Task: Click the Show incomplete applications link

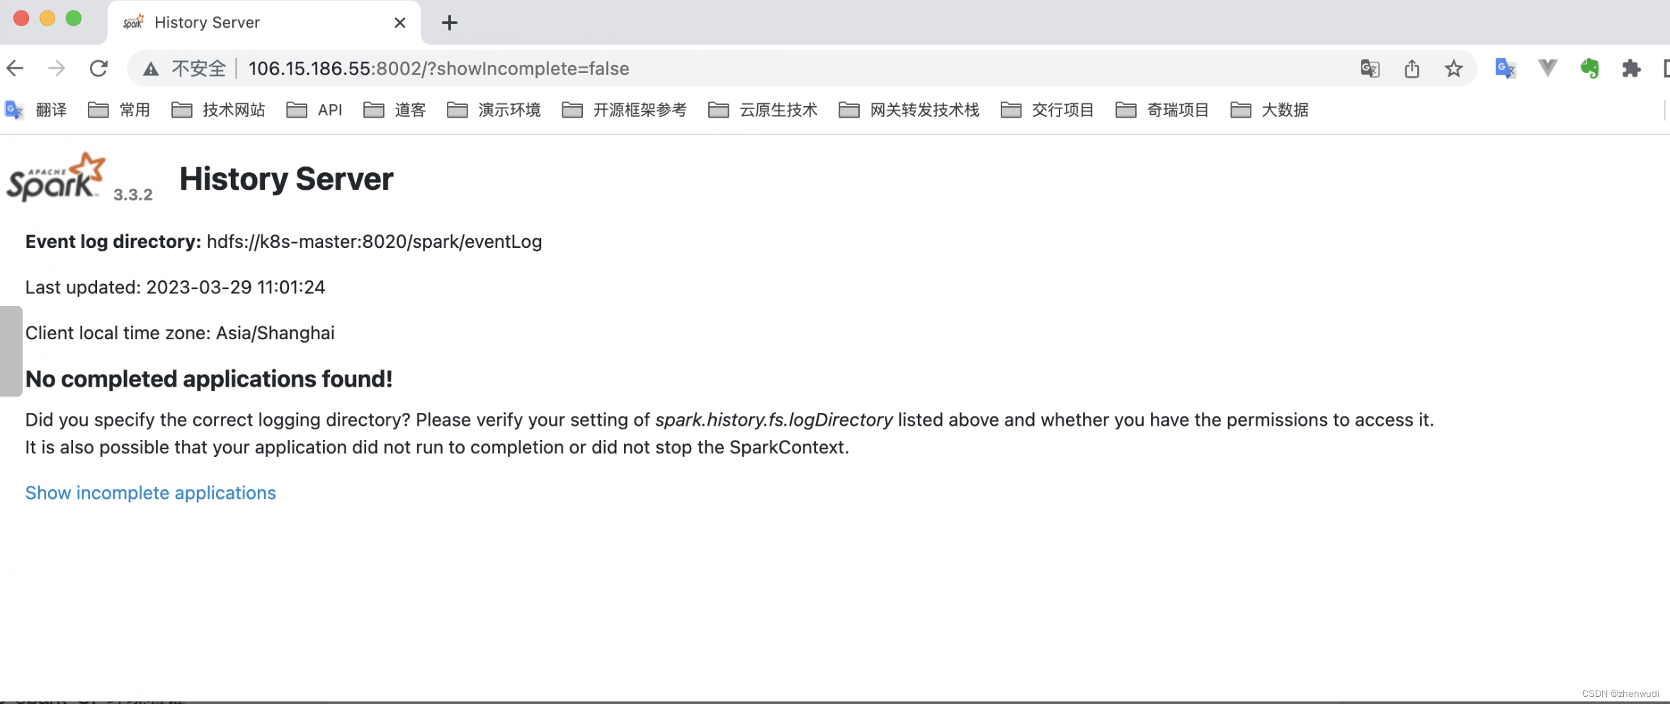Action: click(x=150, y=492)
